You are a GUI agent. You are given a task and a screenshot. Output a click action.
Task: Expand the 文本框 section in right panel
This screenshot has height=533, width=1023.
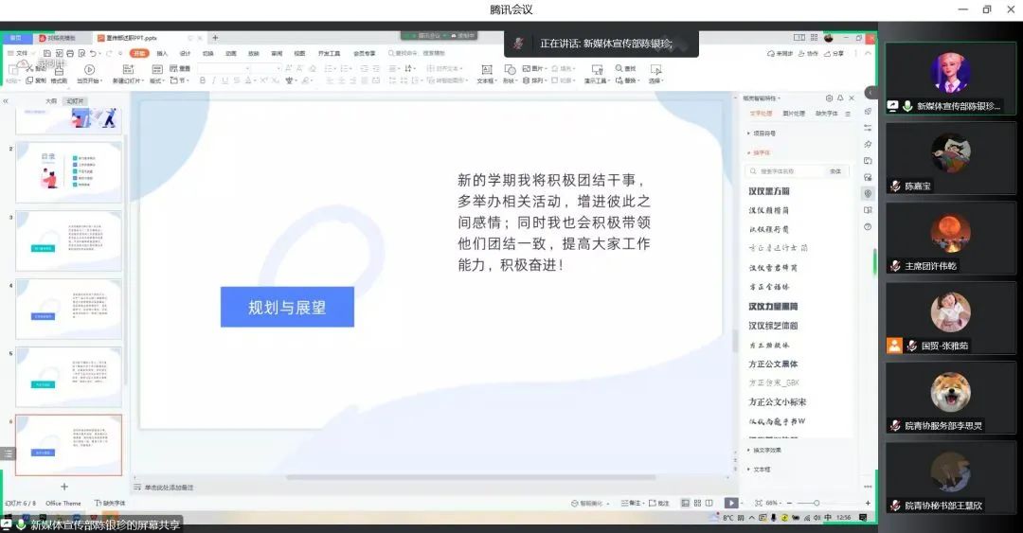pos(761,469)
